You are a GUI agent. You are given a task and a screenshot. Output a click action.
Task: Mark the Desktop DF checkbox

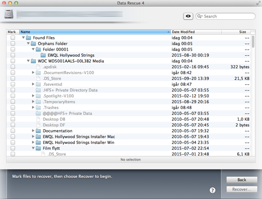(x=13, y=125)
